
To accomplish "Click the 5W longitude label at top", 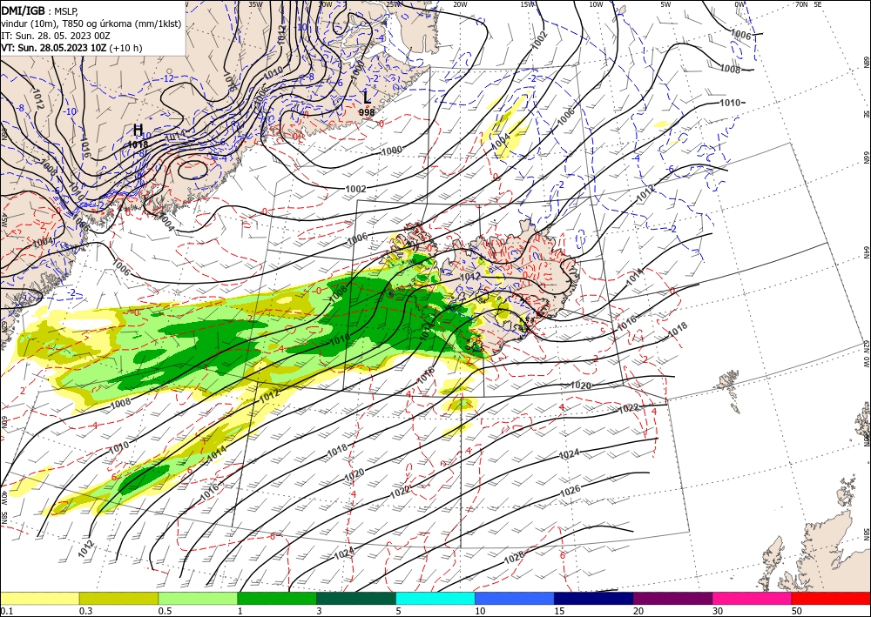I will point(665,3).
